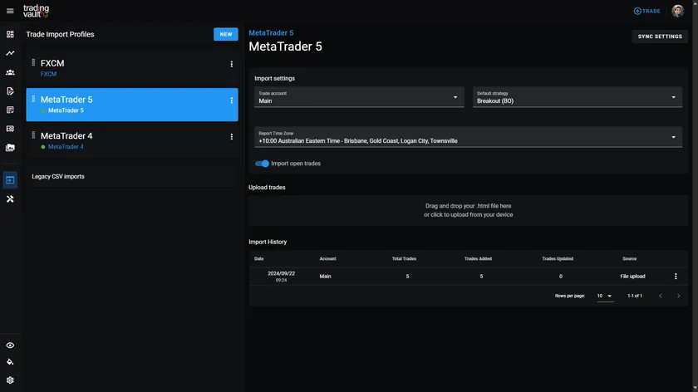Create a new import profile with NEW

[x=226, y=34]
